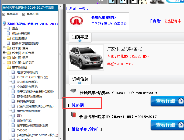Click the panel title 长城汽车-哈弗H9-2016-2017-电路图
Image resolution: width=184 pixels, height=140 pixels.
point(29,8)
